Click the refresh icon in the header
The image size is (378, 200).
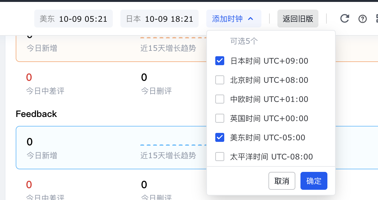click(x=344, y=19)
